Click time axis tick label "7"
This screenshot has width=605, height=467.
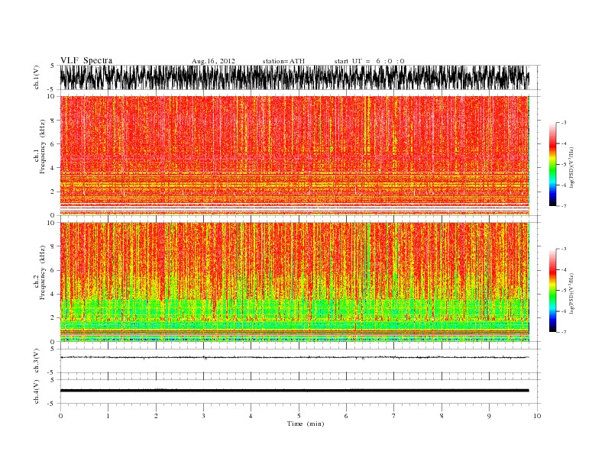click(394, 416)
